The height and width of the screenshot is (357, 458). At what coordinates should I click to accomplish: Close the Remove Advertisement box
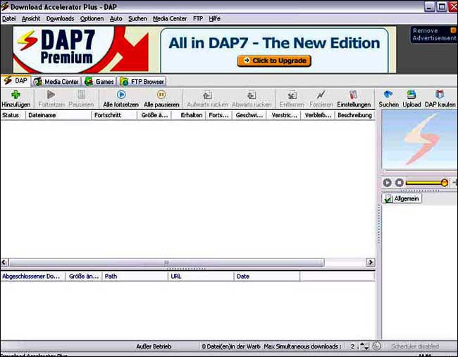point(453,30)
